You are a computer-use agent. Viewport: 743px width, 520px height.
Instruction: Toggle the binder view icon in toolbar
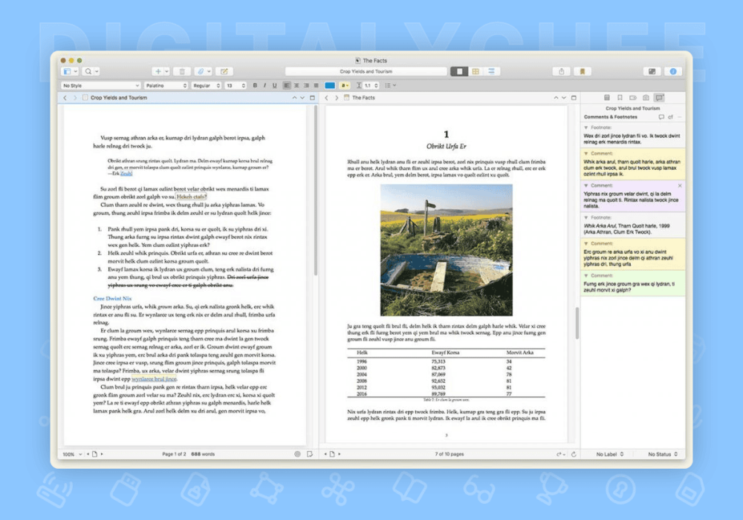point(68,71)
